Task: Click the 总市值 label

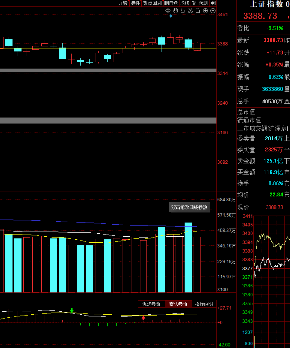Action: click(246, 112)
